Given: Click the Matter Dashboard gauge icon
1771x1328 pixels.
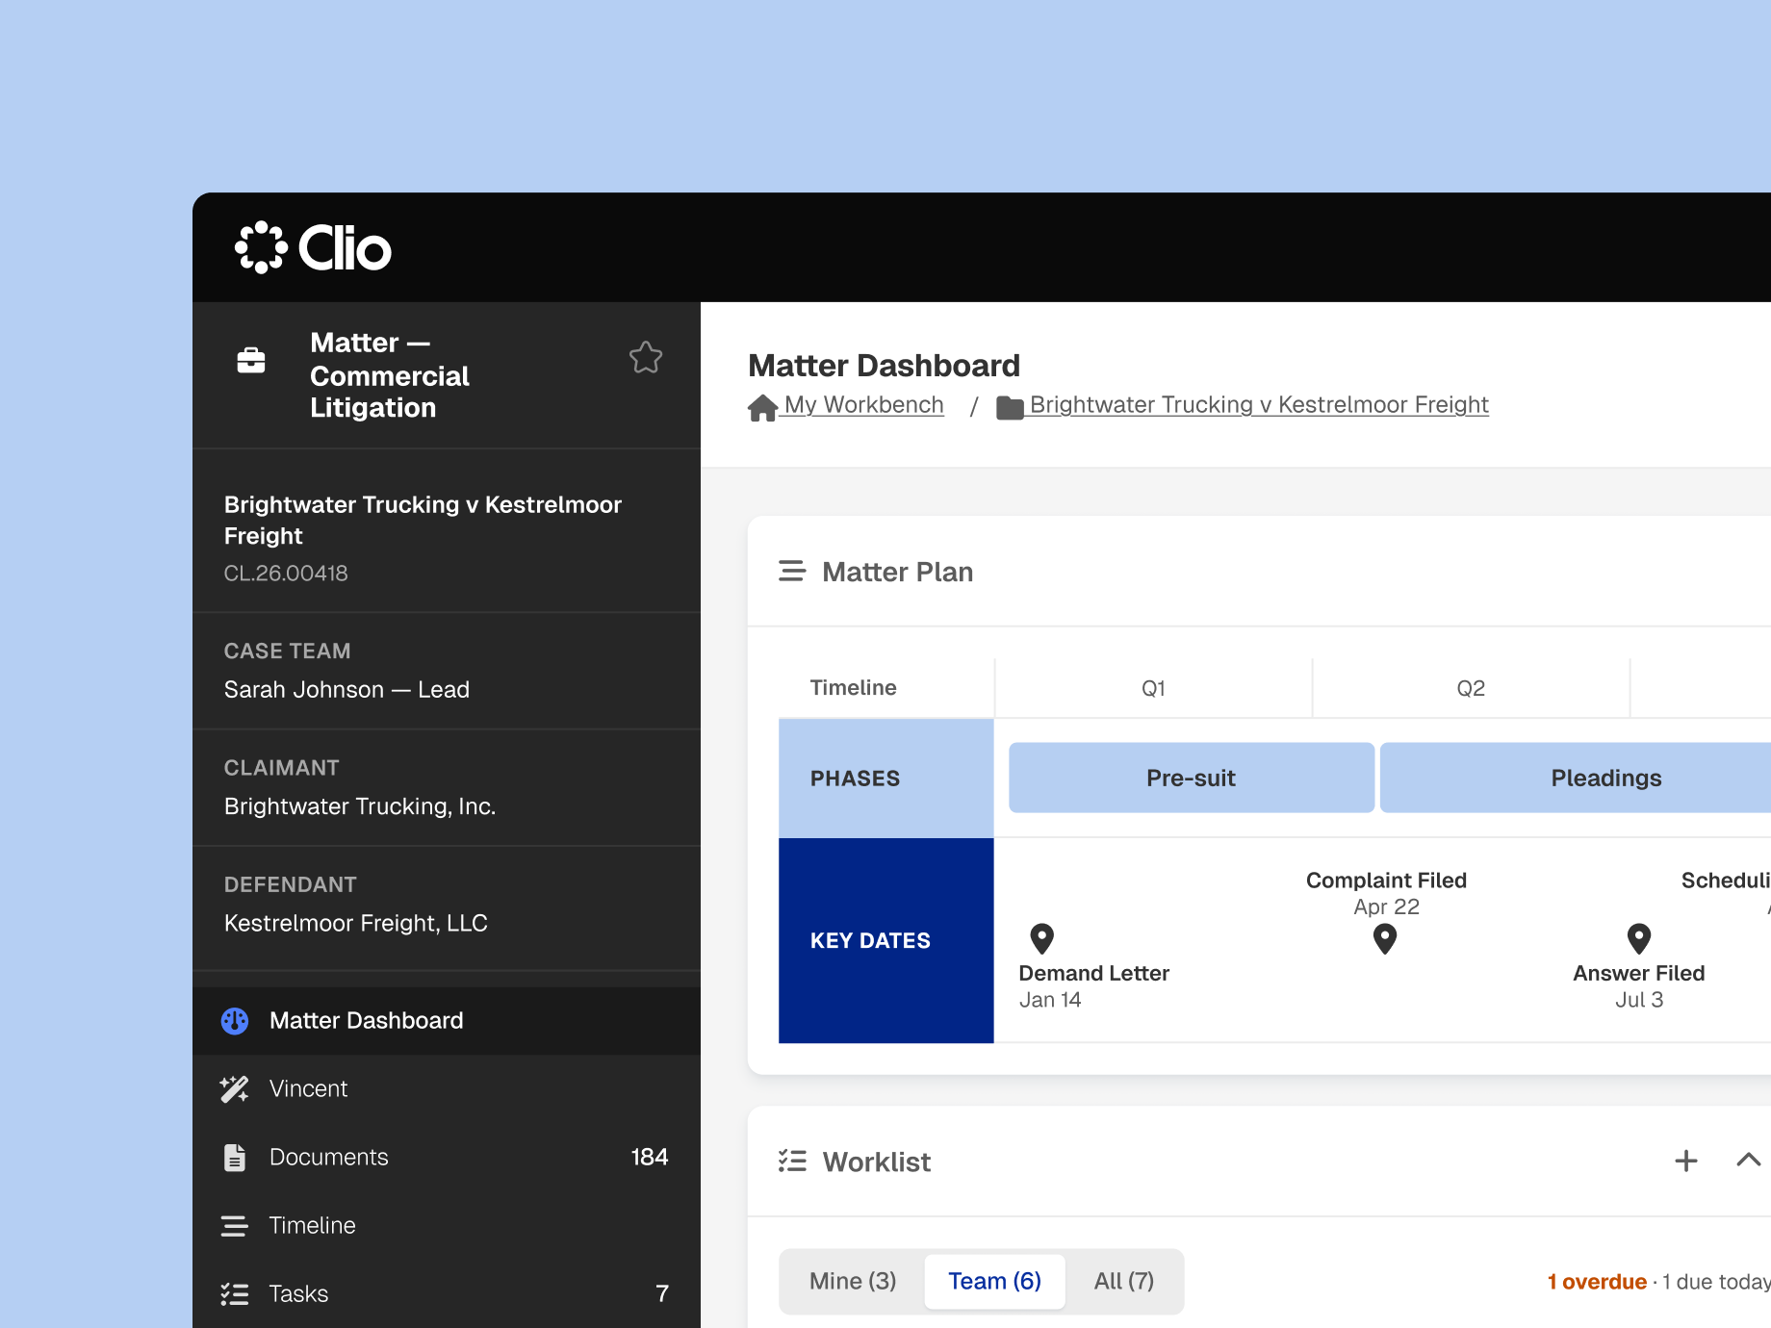Looking at the screenshot, I should (x=235, y=1021).
